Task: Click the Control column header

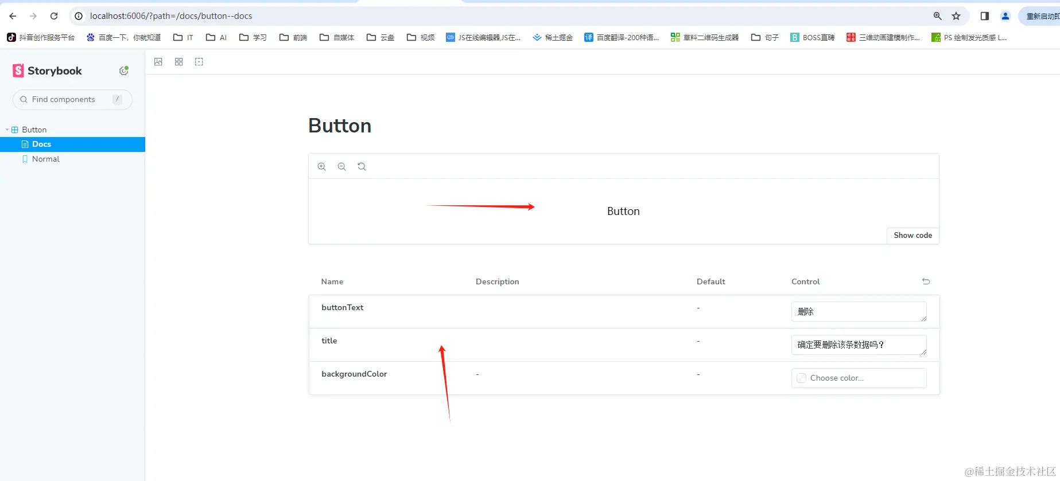Action: (806, 282)
